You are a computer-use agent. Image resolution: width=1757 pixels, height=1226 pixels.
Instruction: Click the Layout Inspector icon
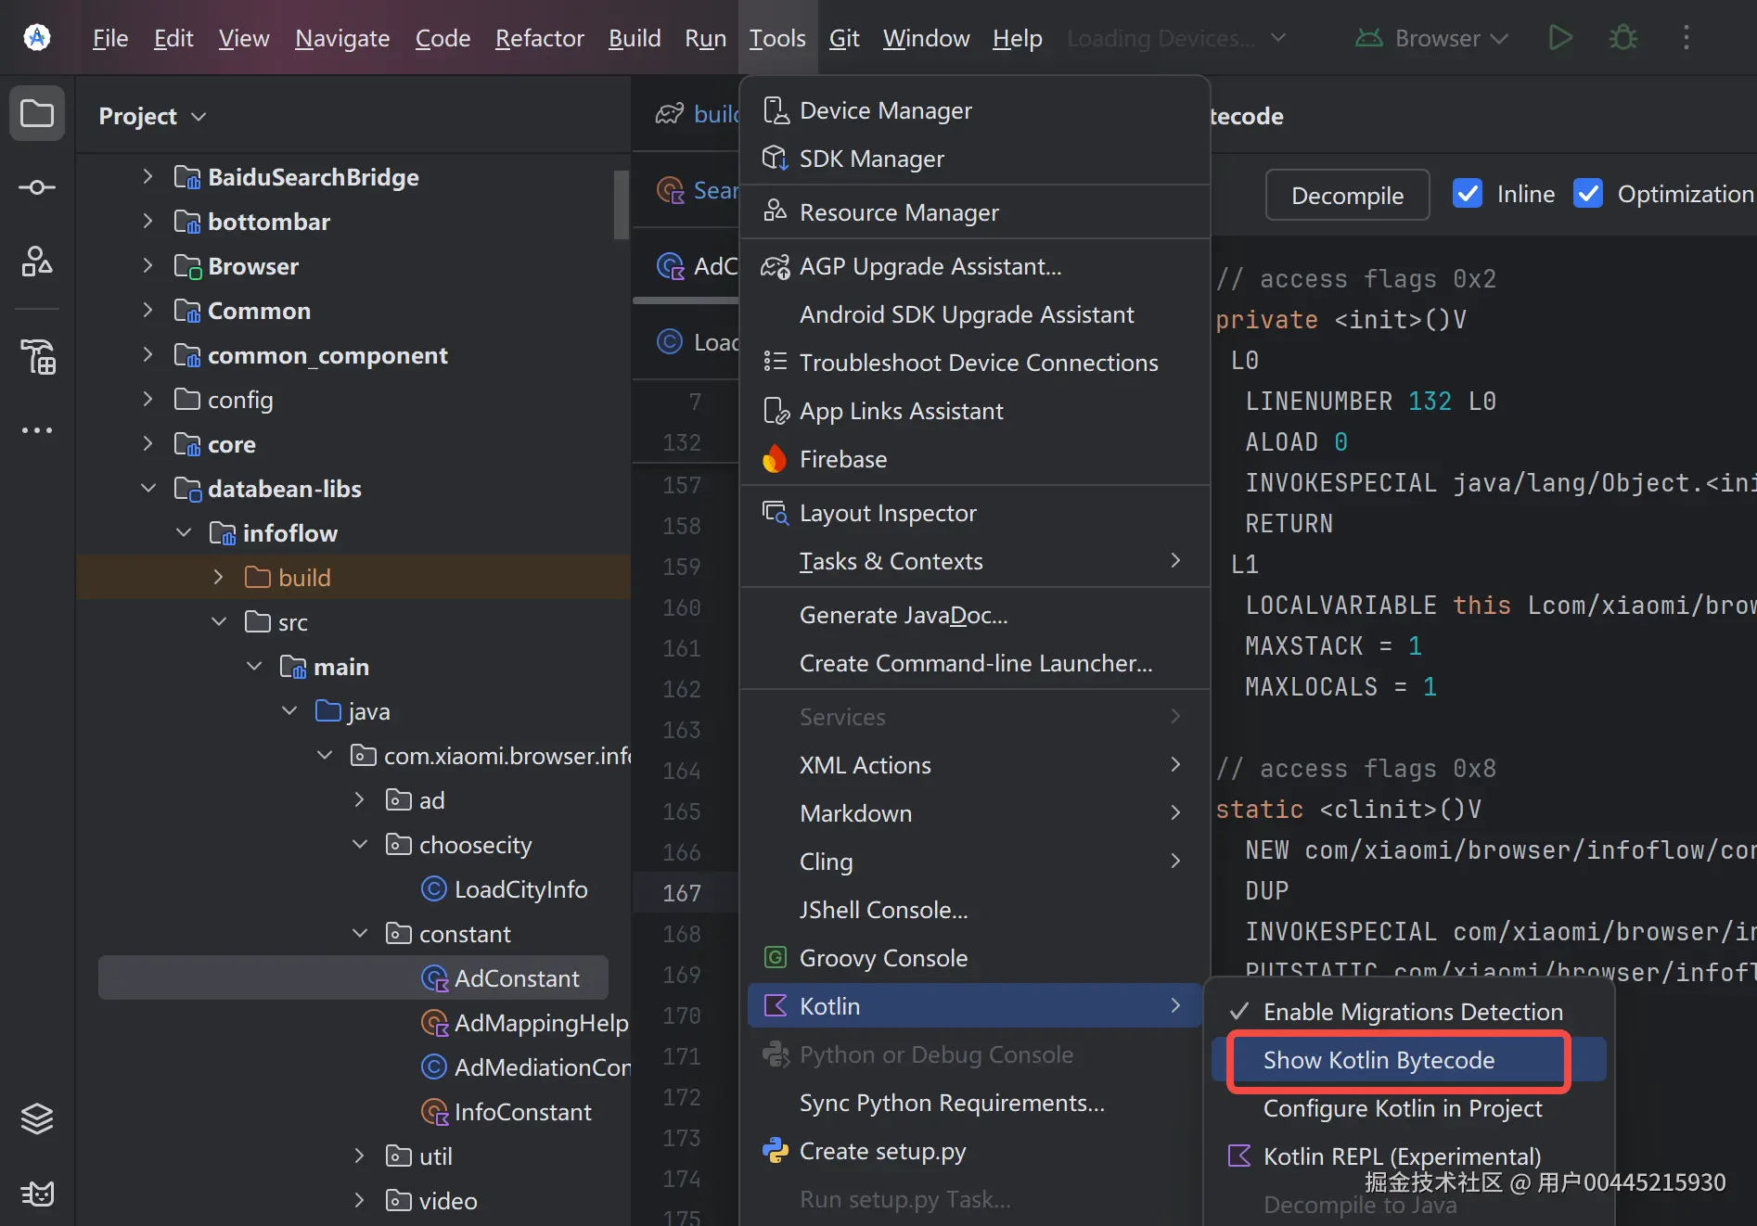775,513
